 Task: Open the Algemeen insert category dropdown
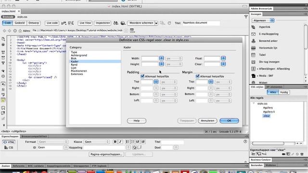[263, 20]
